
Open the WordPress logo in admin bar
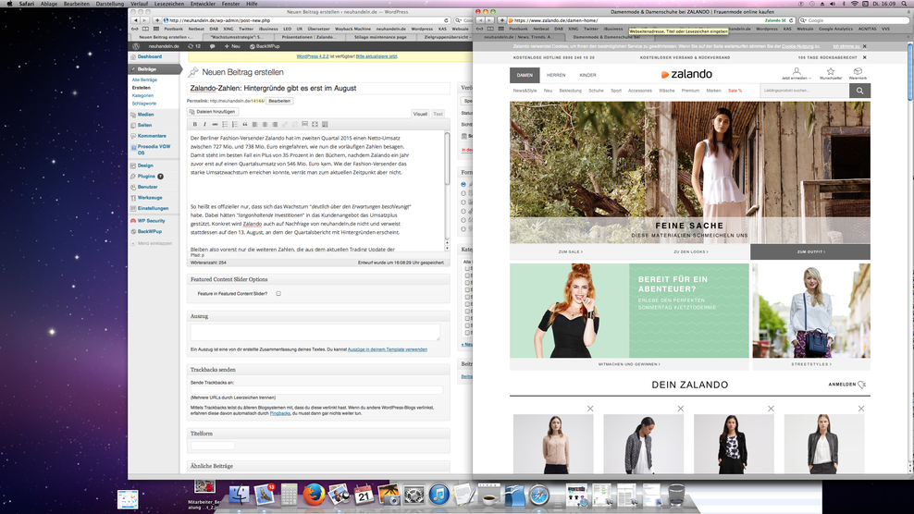[x=136, y=46]
